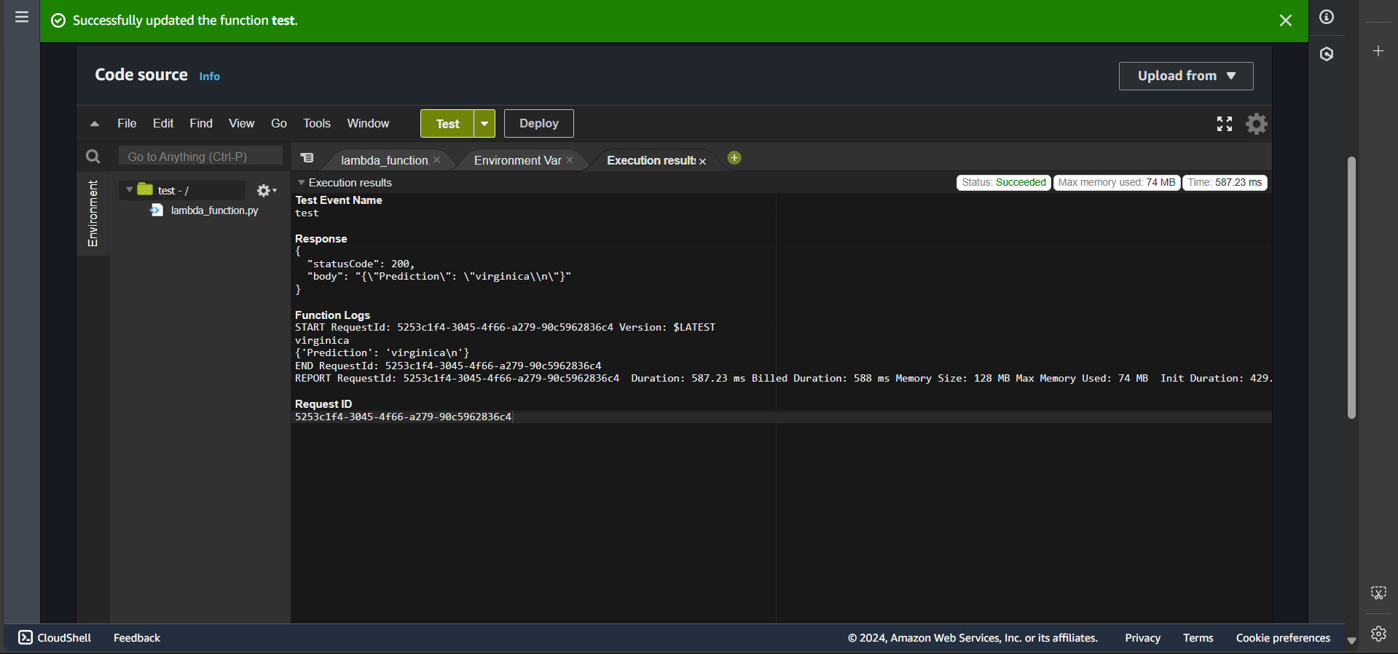The height and width of the screenshot is (654, 1398).
Task: Click the hexagon security icon in right sidebar
Action: [1327, 54]
